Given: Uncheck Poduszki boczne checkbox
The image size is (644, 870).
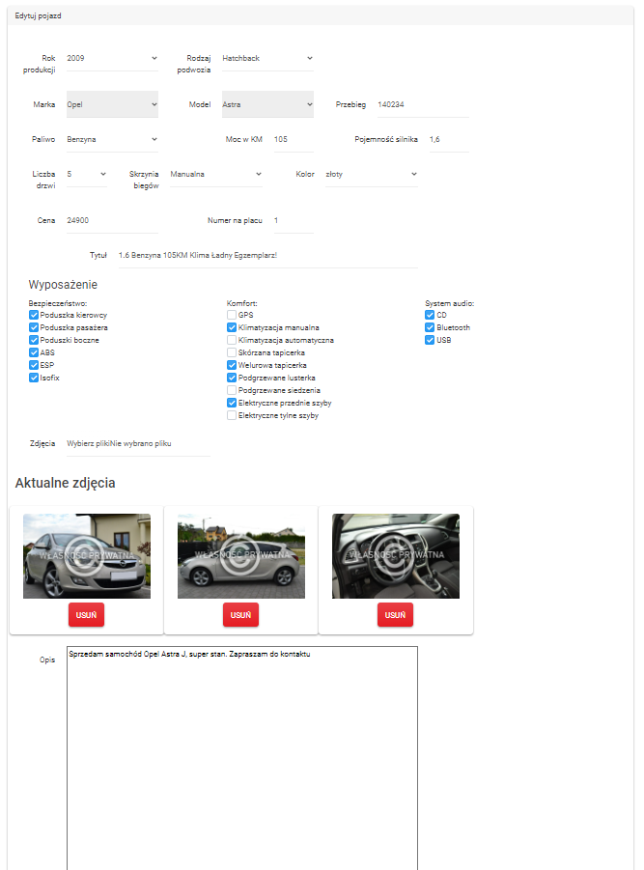Looking at the screenshot, I should 34,340.
